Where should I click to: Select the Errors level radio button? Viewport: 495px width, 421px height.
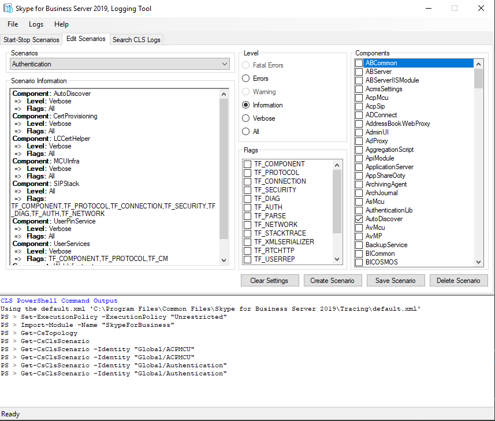pos(245,79)
